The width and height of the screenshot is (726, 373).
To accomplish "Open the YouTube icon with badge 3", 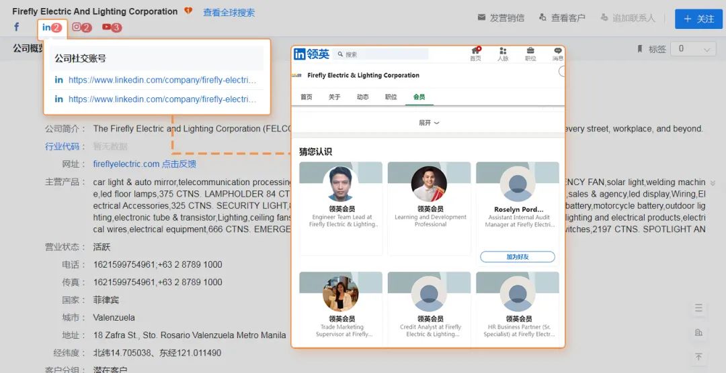I will point(112,28).
